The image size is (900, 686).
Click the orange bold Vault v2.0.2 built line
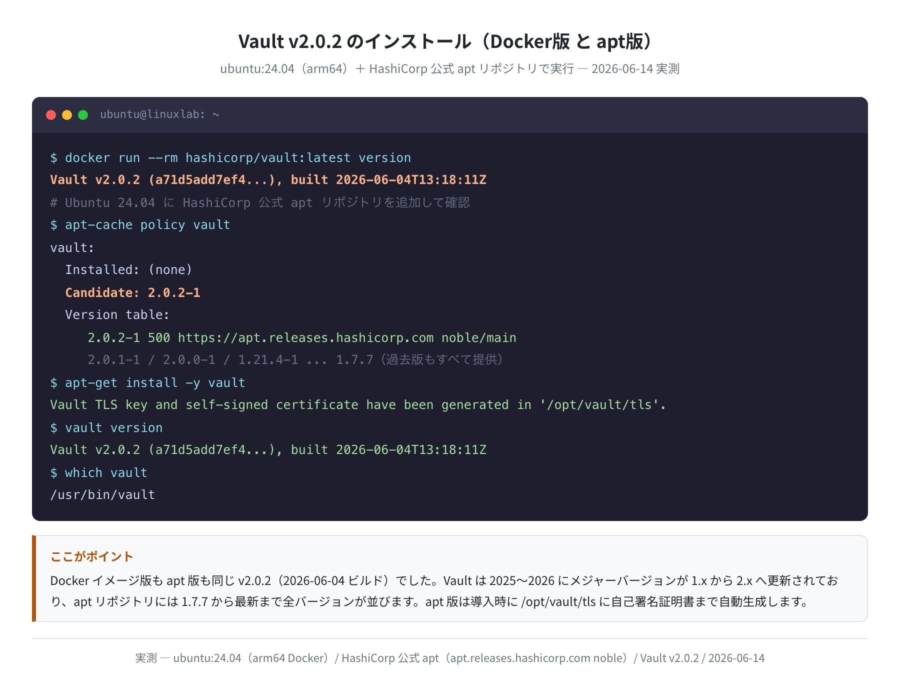(x=268, y=180)
